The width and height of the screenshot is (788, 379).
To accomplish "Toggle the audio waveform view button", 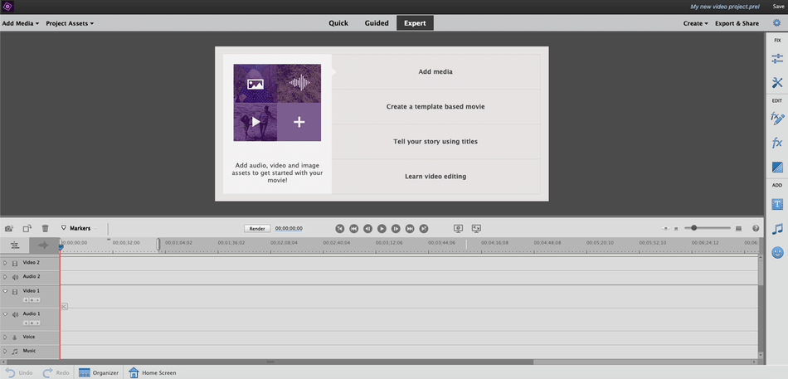I will pos(44,245).
